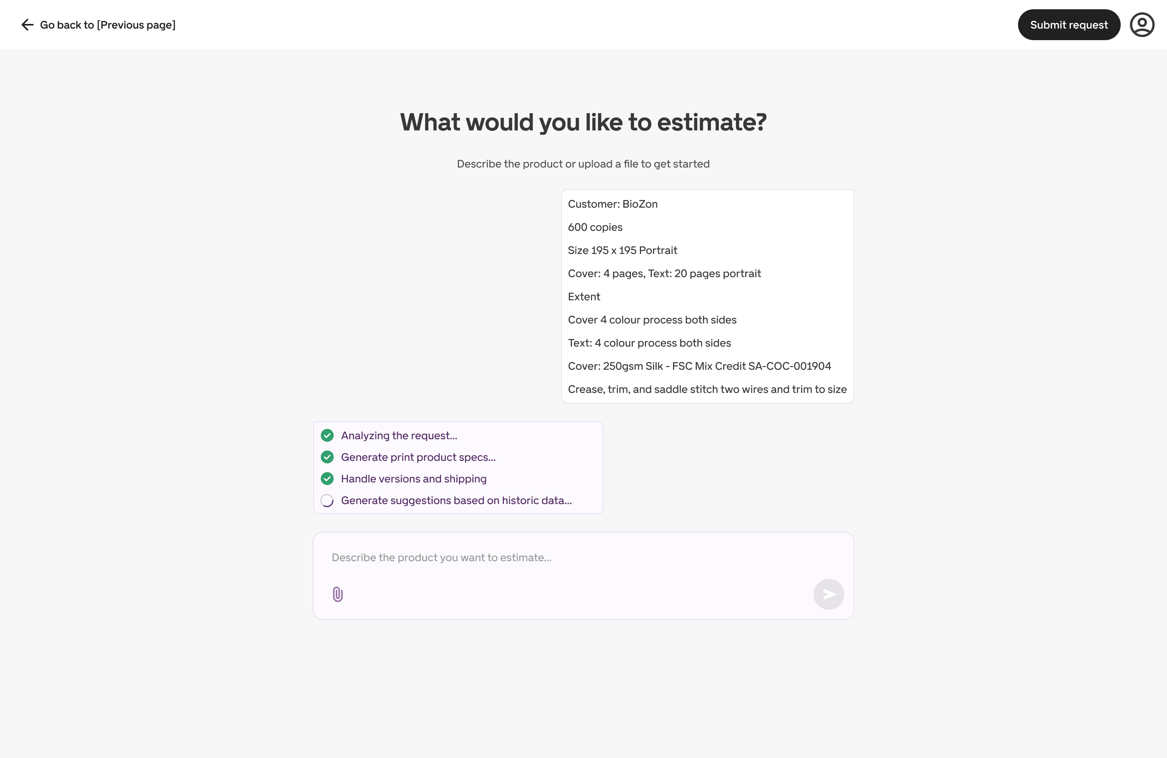1167x758 pixels.
Task: Click checkmark beside Generate print product specs
Action: [x=327, y=457]
